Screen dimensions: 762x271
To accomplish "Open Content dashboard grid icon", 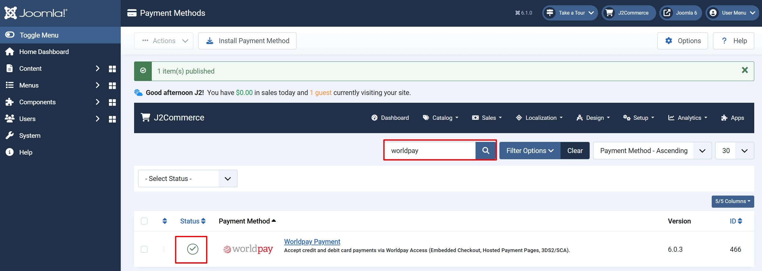I will [112, 69].
